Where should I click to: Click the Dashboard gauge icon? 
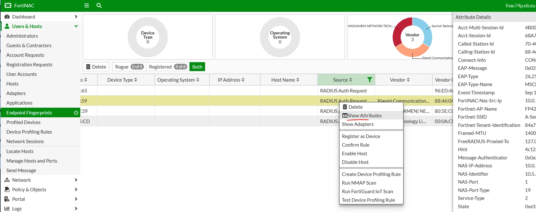click(x=7, y=17)
